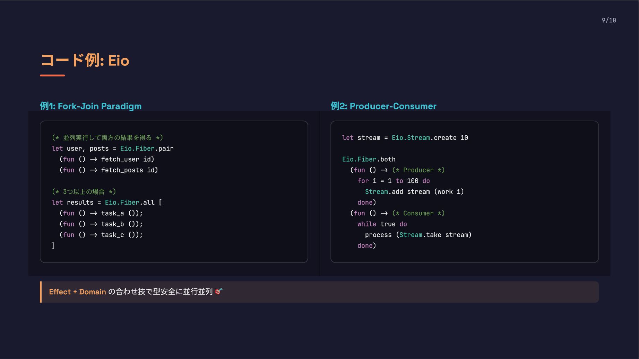The image size is (639, 359).
Task: Click the comment '(* 3つ以上の場合 *)'
Action: coord(84,192)
